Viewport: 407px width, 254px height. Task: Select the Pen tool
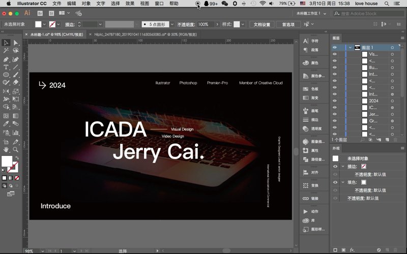click(x=6, y=59)
